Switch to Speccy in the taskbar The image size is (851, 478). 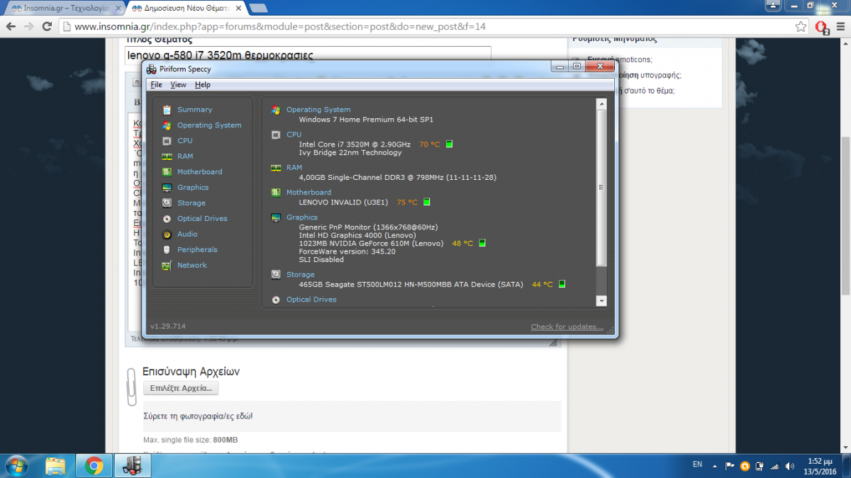[x=132, y=465]
